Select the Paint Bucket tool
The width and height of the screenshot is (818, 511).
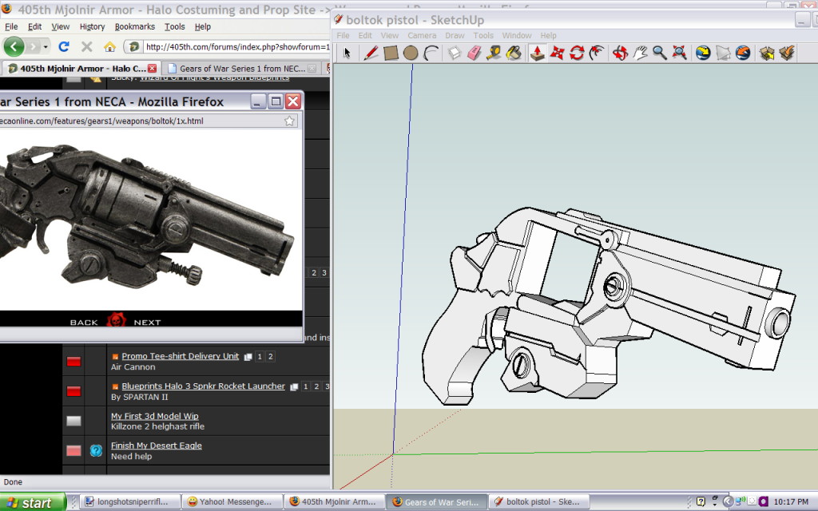pos(514,53)
